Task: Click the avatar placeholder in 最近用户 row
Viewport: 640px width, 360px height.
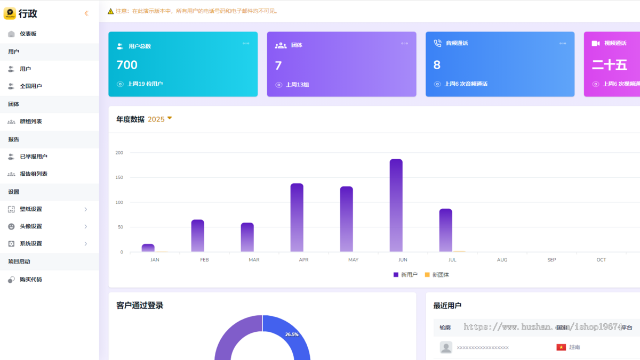Action: coord(446,347)
